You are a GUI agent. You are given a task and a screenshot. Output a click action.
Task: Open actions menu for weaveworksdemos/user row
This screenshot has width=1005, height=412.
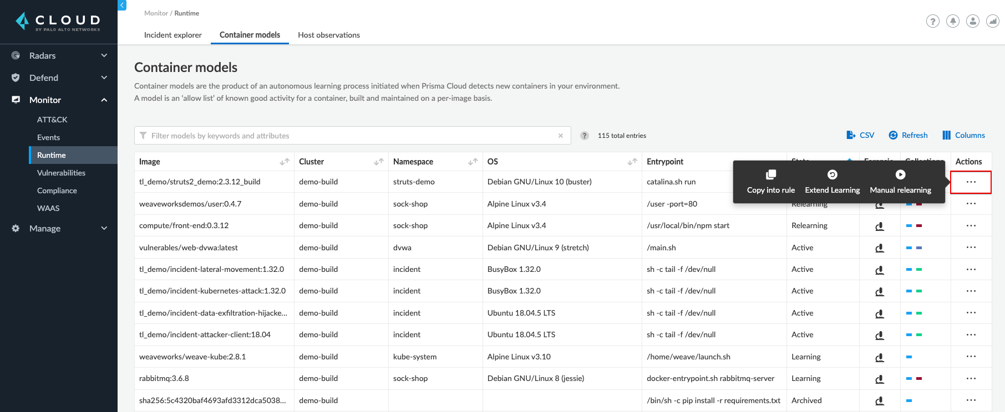pos(971,204)
